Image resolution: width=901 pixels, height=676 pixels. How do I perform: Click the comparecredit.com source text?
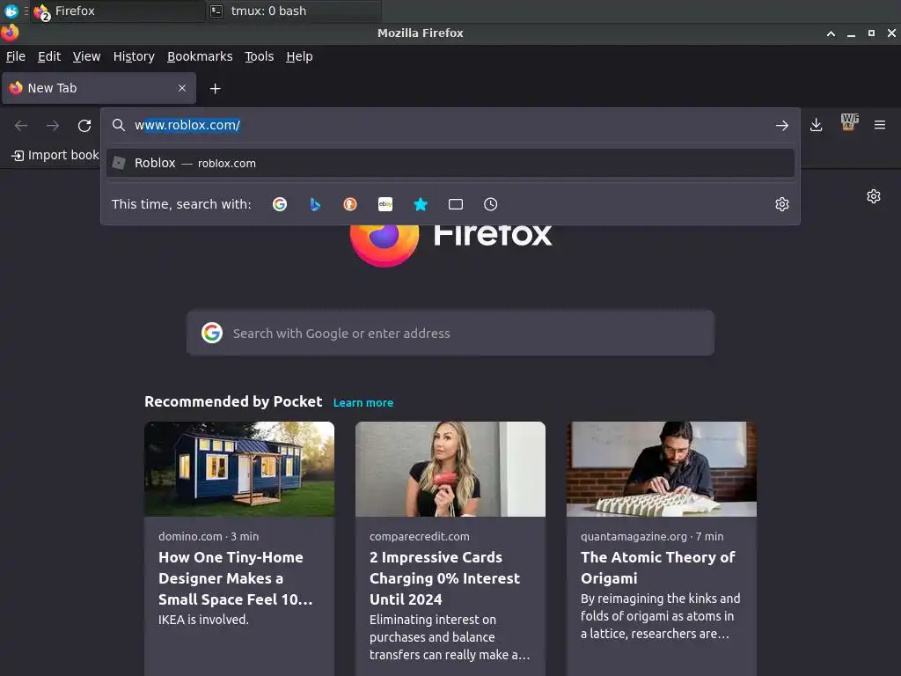click(x=420, y=536)
